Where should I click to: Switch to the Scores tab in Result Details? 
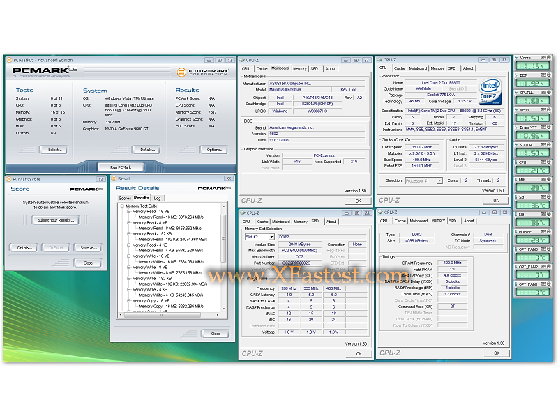(x=125, y=199)
